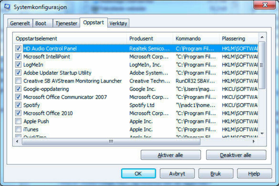Open the Verktøy tab

point(118,23)
